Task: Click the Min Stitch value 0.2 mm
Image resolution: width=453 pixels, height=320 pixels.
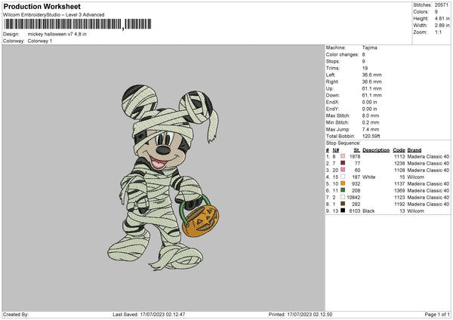Action: click(371, 122)
